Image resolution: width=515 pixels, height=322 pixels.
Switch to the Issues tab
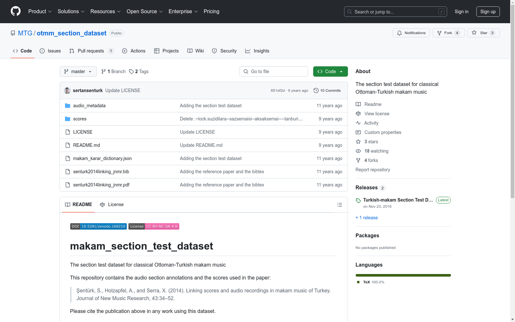click(x=50, y=51)
